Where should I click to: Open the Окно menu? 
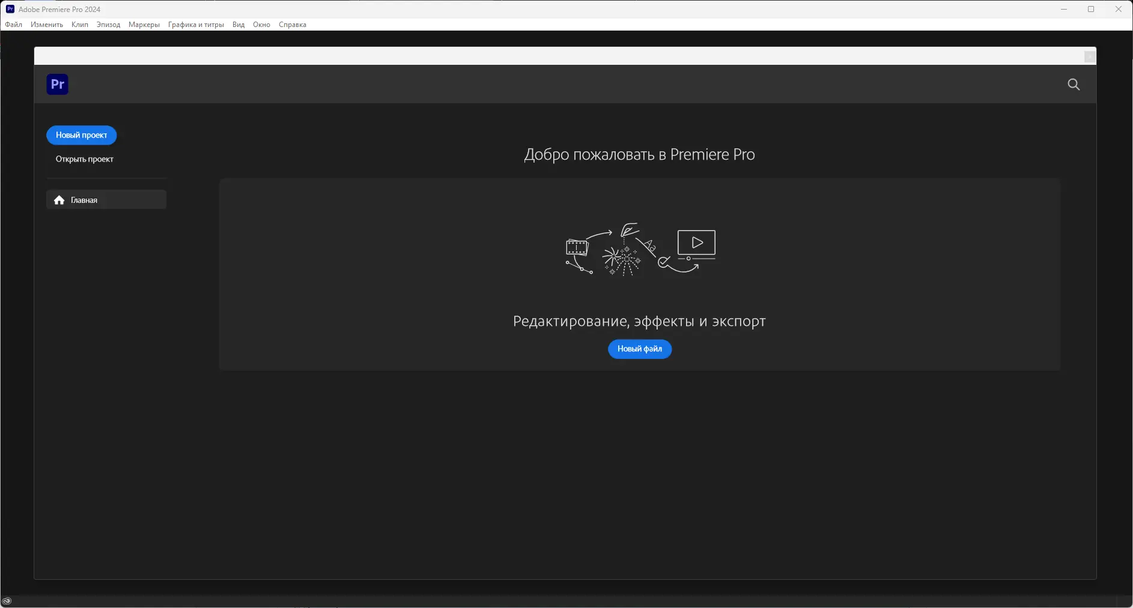tap(261, 25)
